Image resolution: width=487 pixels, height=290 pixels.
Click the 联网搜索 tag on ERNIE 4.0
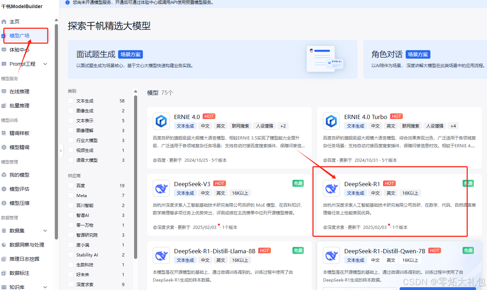240,126
